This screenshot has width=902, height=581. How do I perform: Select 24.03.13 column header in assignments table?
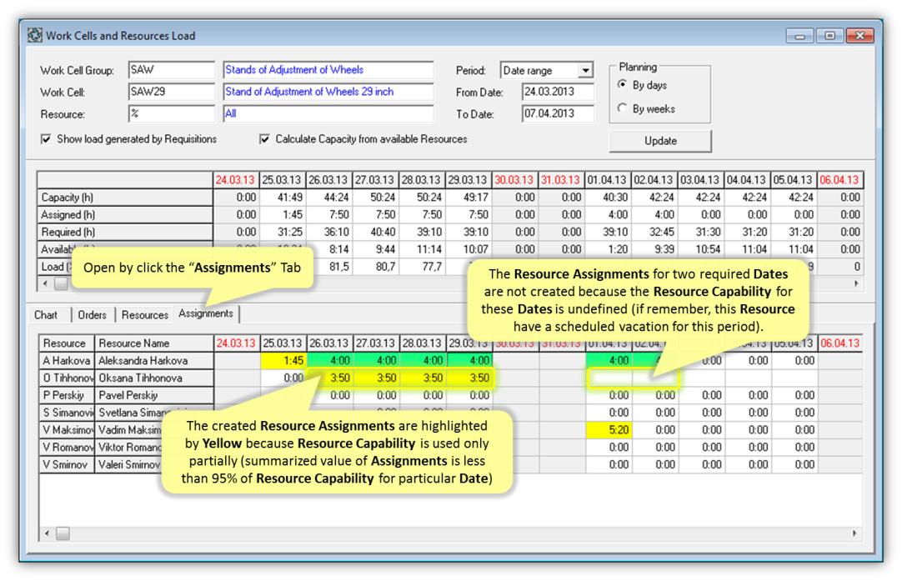click(x=237, y=343)
